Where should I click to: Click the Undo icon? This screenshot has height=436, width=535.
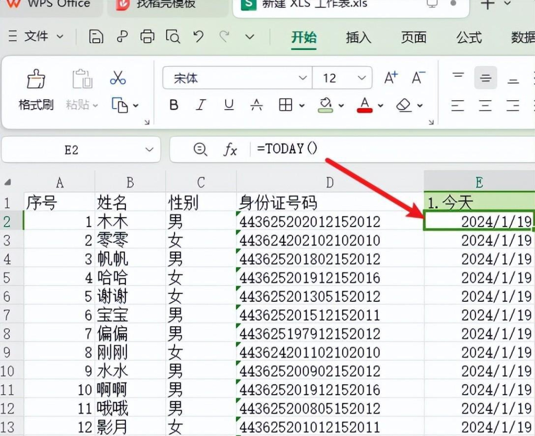(x=198, y=37)
